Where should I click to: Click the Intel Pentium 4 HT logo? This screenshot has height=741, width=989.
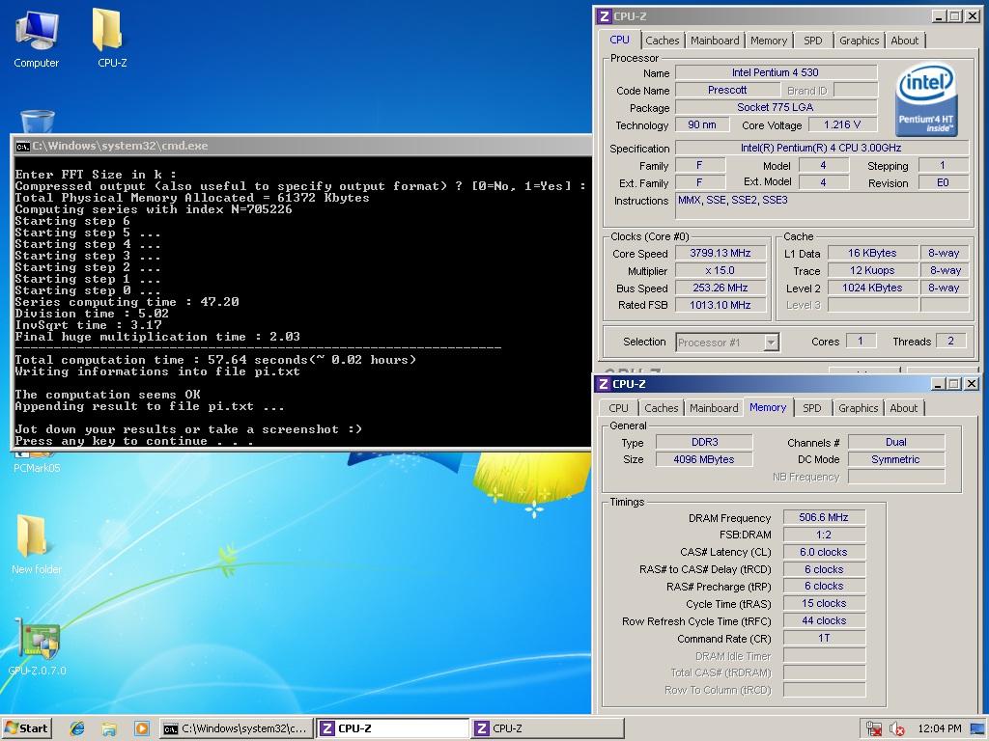tap(926, 99)
